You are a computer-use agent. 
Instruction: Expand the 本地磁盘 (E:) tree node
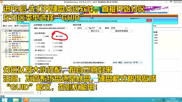point(6,37)
